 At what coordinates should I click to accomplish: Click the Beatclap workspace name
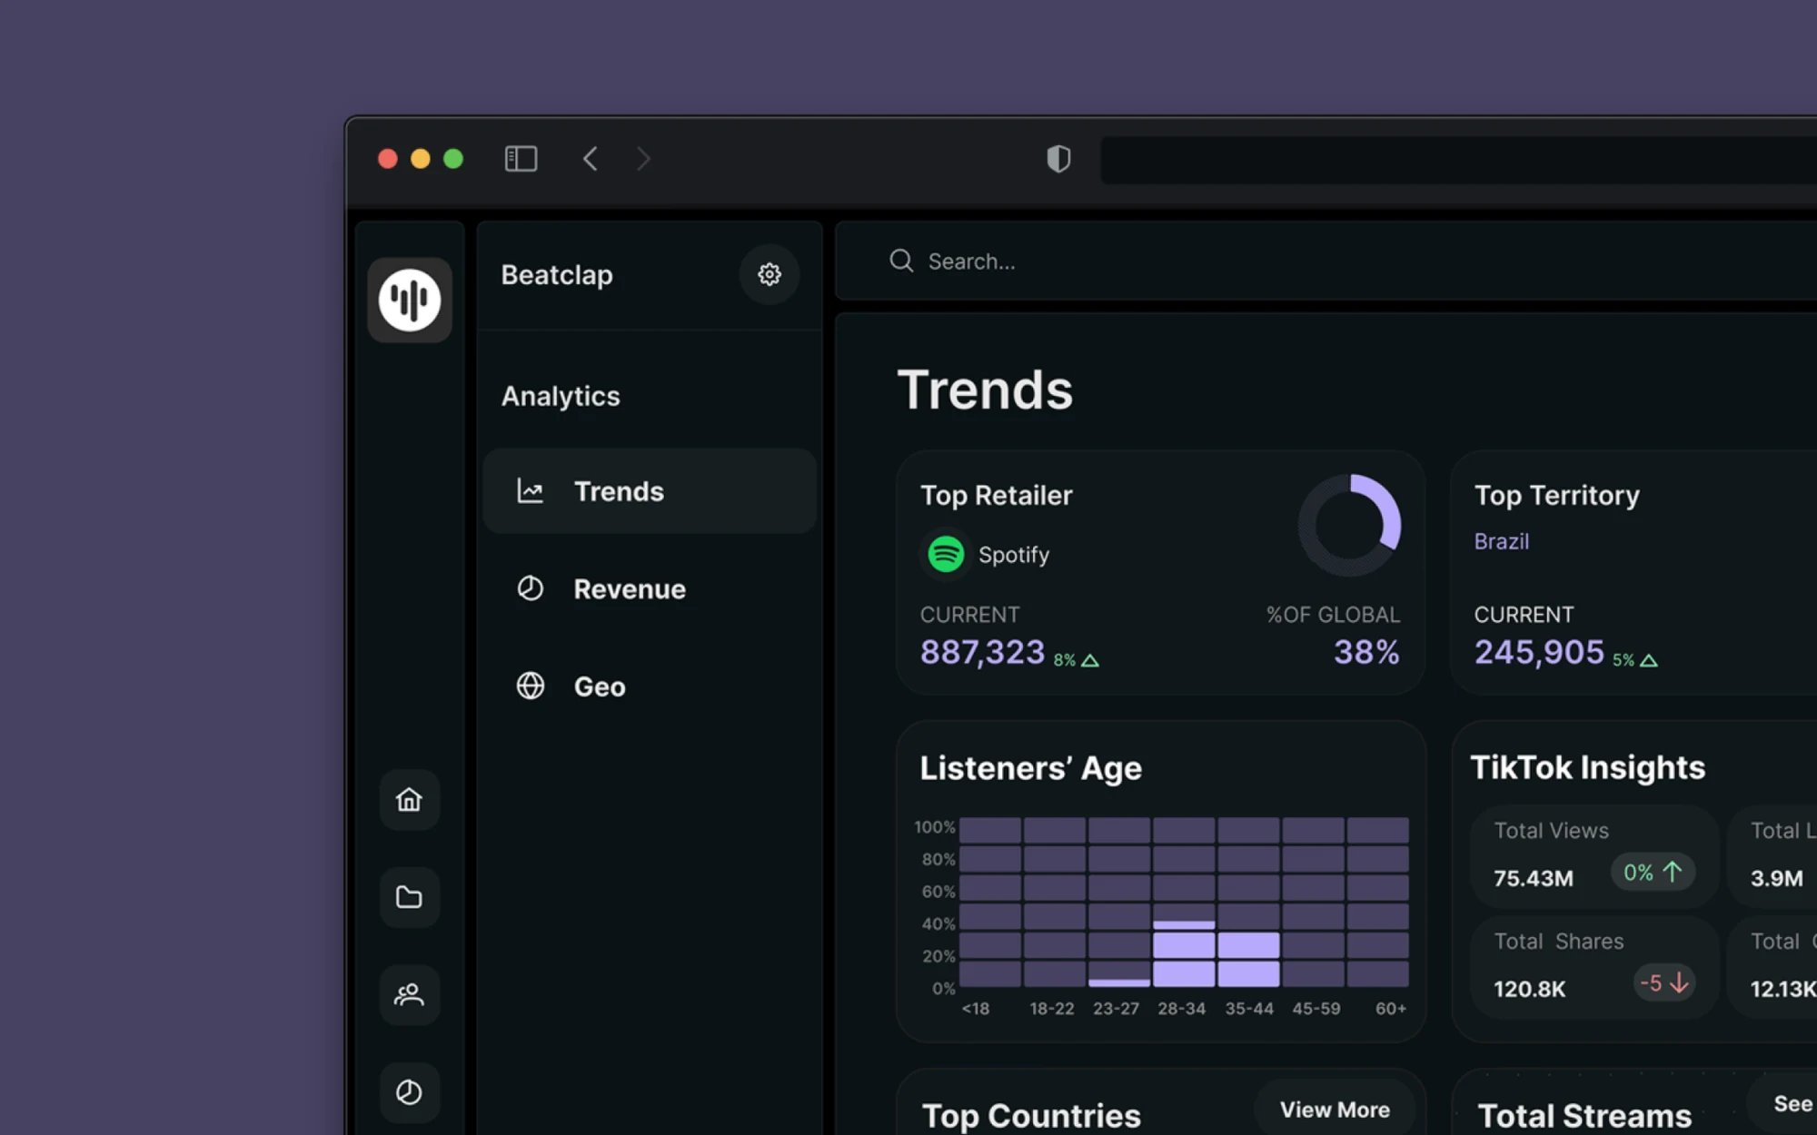click(x=557, y=275)
